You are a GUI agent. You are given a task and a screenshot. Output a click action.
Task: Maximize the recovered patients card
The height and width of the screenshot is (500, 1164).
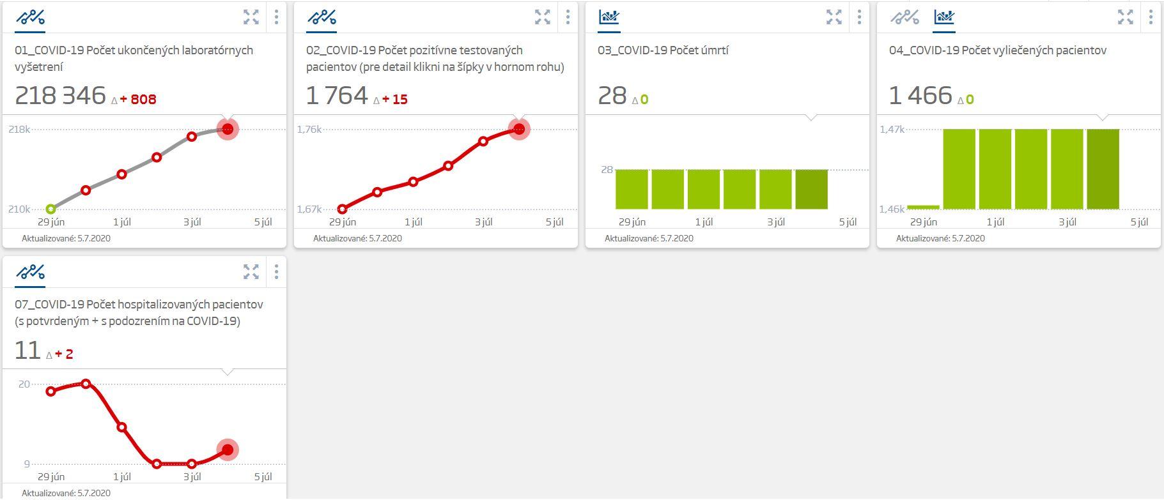pyautogui.click(x=1125, y=17)
